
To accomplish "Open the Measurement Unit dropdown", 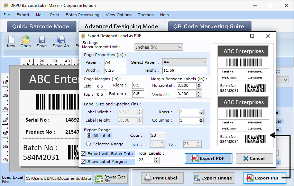I will (x=159, y=47).
